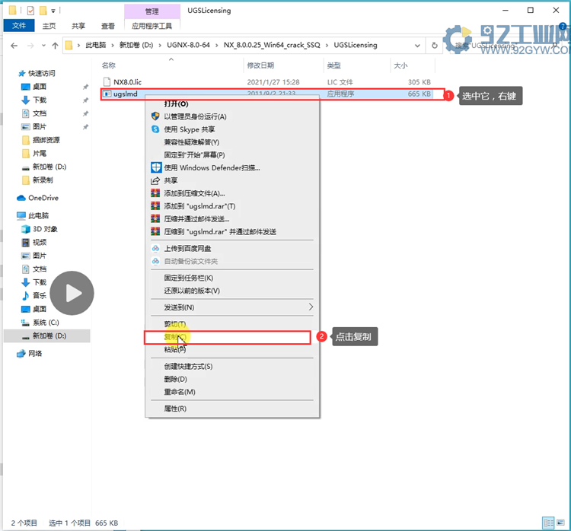Image resolution: width=571 pixels, height=531 pixels.
Task: Open the 查看 ribbon tab
Action: pyautogui.click(x=108, y=26)
